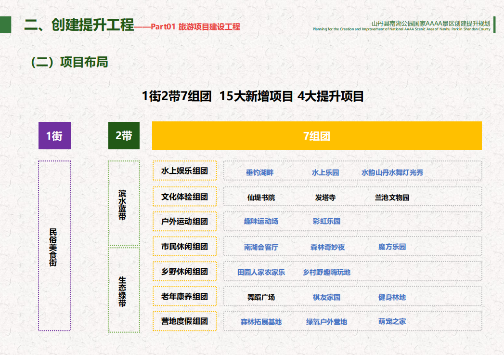
Task: Click the yellow 7组团 banner
Action: pyautogui.click(x=317, y=136)
